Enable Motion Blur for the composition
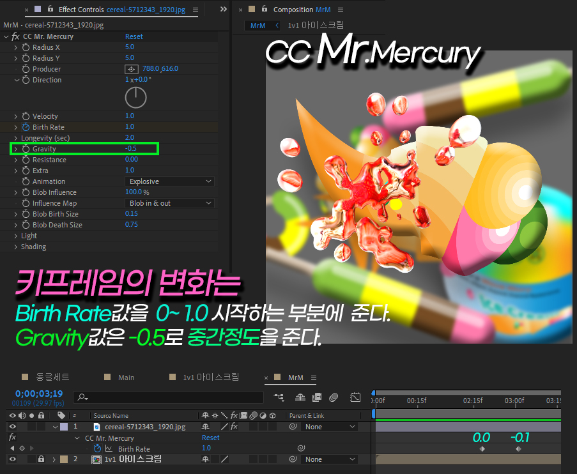The width and height of the screenshot is (577, 474). [334, 397]
